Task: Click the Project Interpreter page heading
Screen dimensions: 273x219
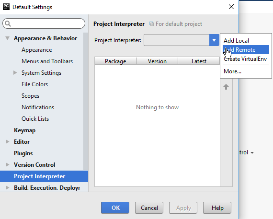Action: [x=119, y=24]
